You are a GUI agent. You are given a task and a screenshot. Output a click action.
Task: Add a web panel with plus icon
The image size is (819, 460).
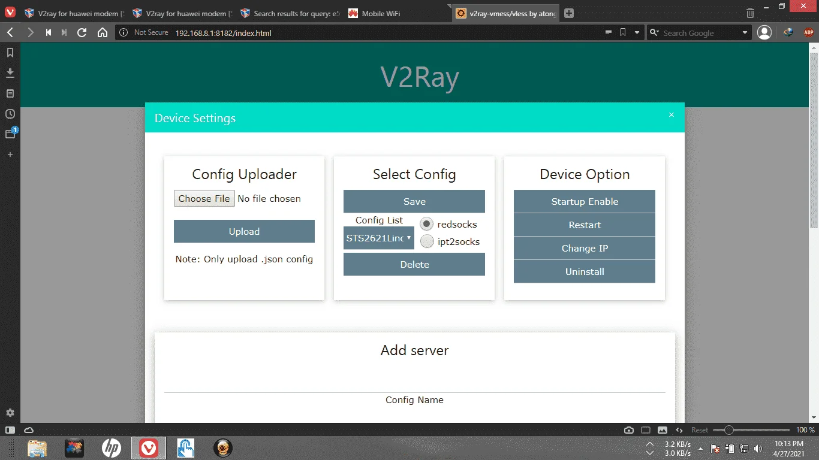pyautogui.click(x=10, y=155)
